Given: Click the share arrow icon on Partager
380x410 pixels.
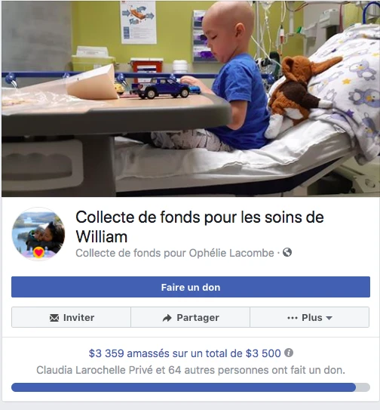Looking at the screenshot, I should pos(167,318).
